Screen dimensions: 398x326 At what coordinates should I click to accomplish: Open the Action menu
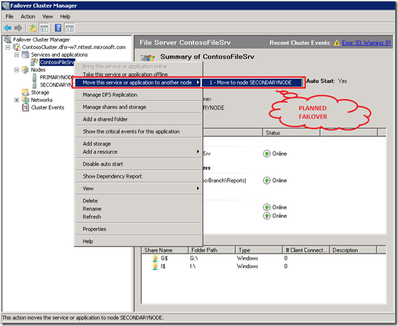pyautogui.click(x=28, y=16)
